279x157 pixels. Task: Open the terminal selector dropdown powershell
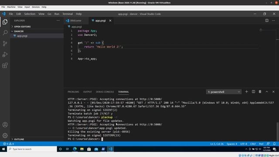tap(224, 92)
